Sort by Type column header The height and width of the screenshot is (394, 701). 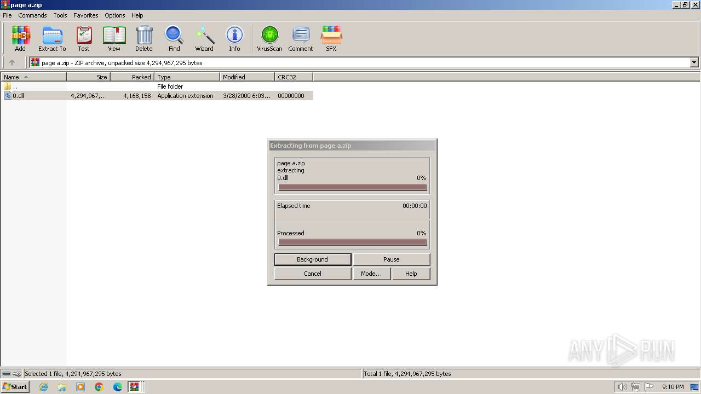point(187,77)
